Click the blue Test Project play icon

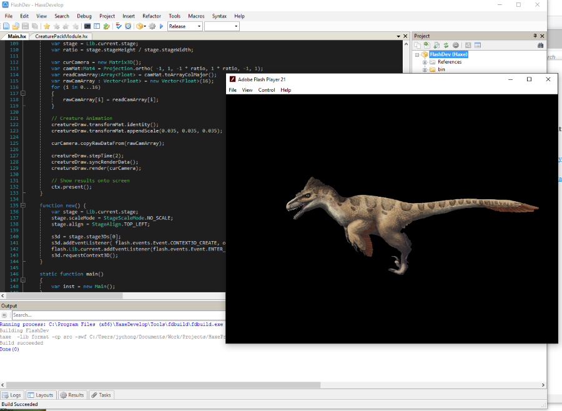162,26
